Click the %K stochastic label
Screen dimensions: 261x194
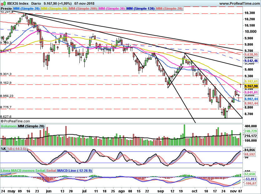(3, 149)
